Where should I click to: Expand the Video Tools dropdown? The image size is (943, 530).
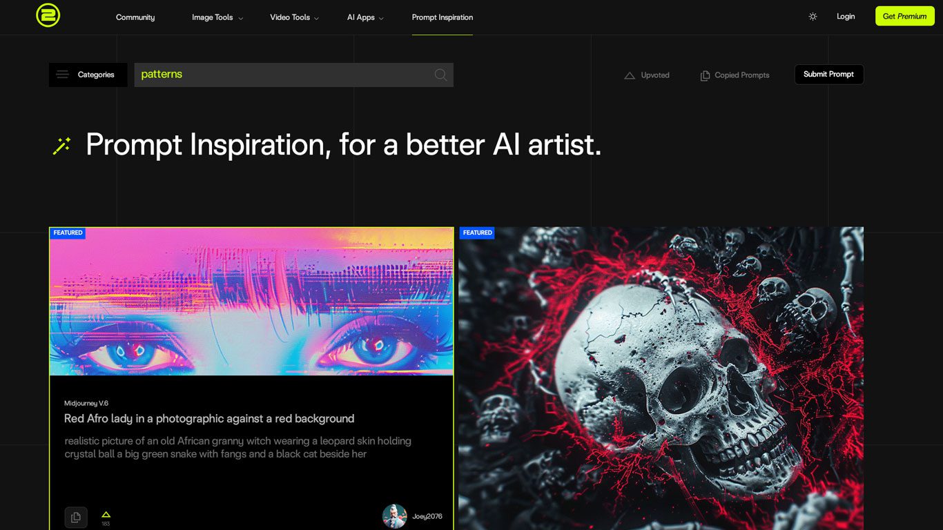point(295,17)
